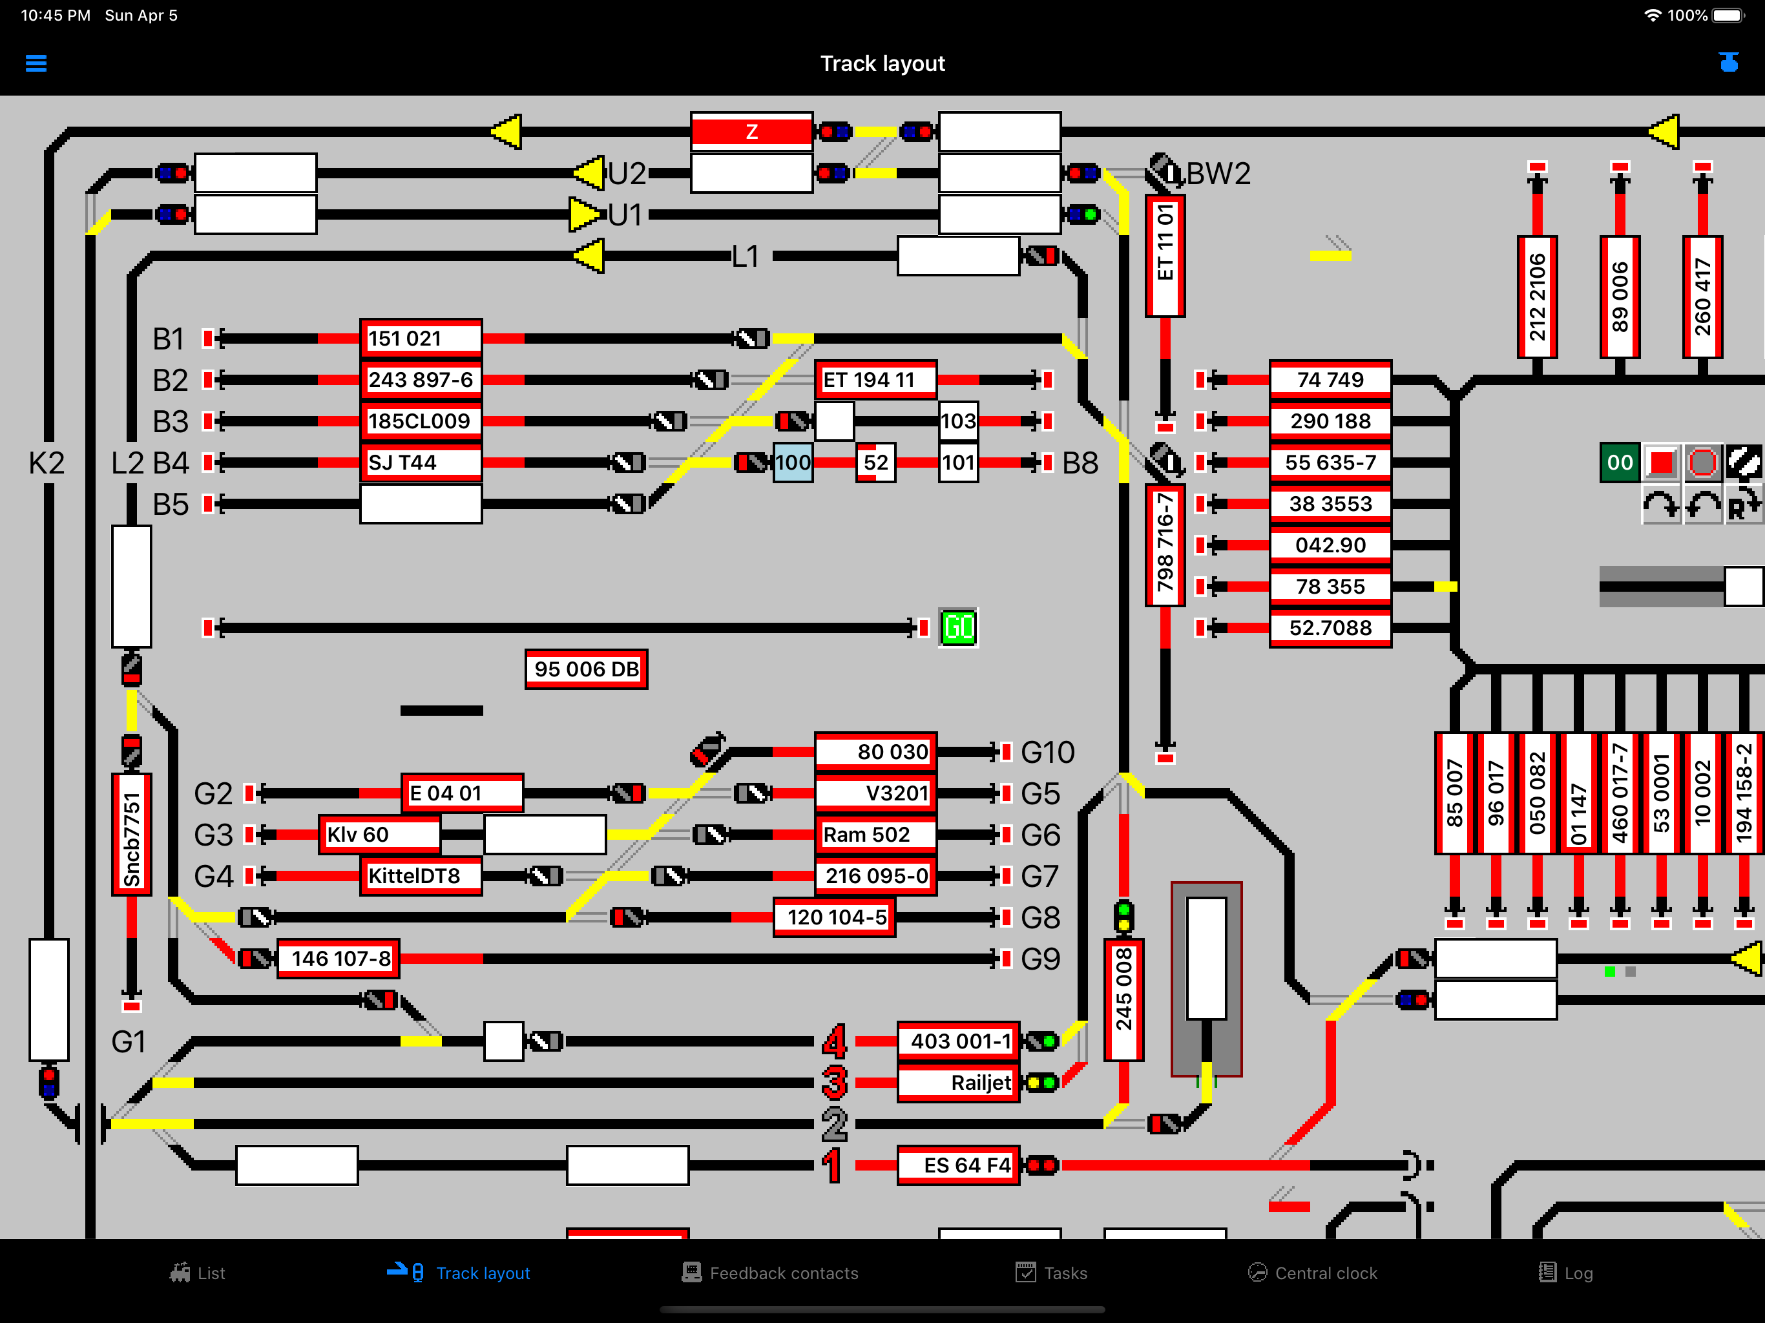This screenshot has width=1765, height=1323.
Task: Select train block 146 107-8 on G9
Action: pos(339,959)
